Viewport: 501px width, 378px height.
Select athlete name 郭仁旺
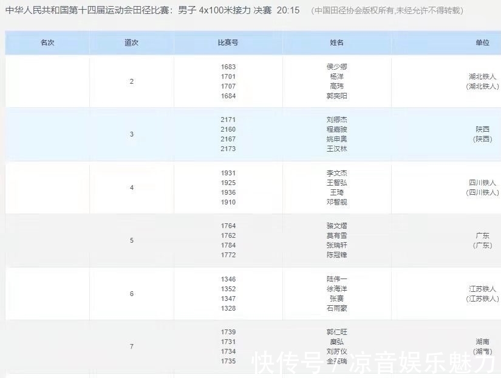[337, 332]
